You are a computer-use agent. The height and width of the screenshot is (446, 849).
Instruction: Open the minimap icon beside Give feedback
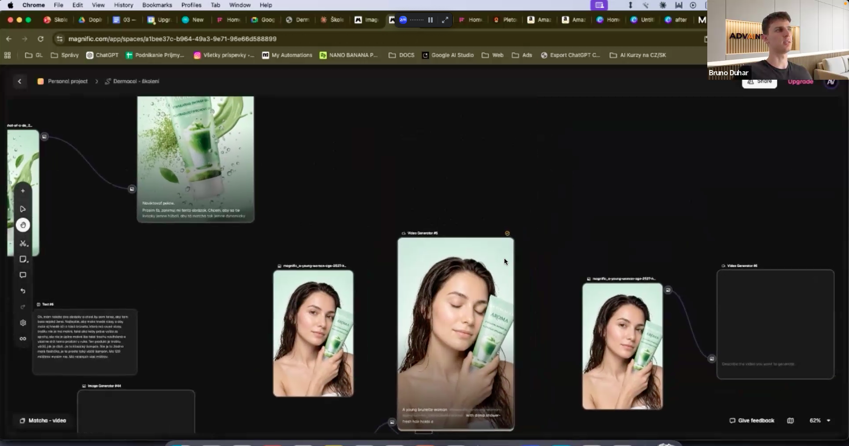pos(791,420)
